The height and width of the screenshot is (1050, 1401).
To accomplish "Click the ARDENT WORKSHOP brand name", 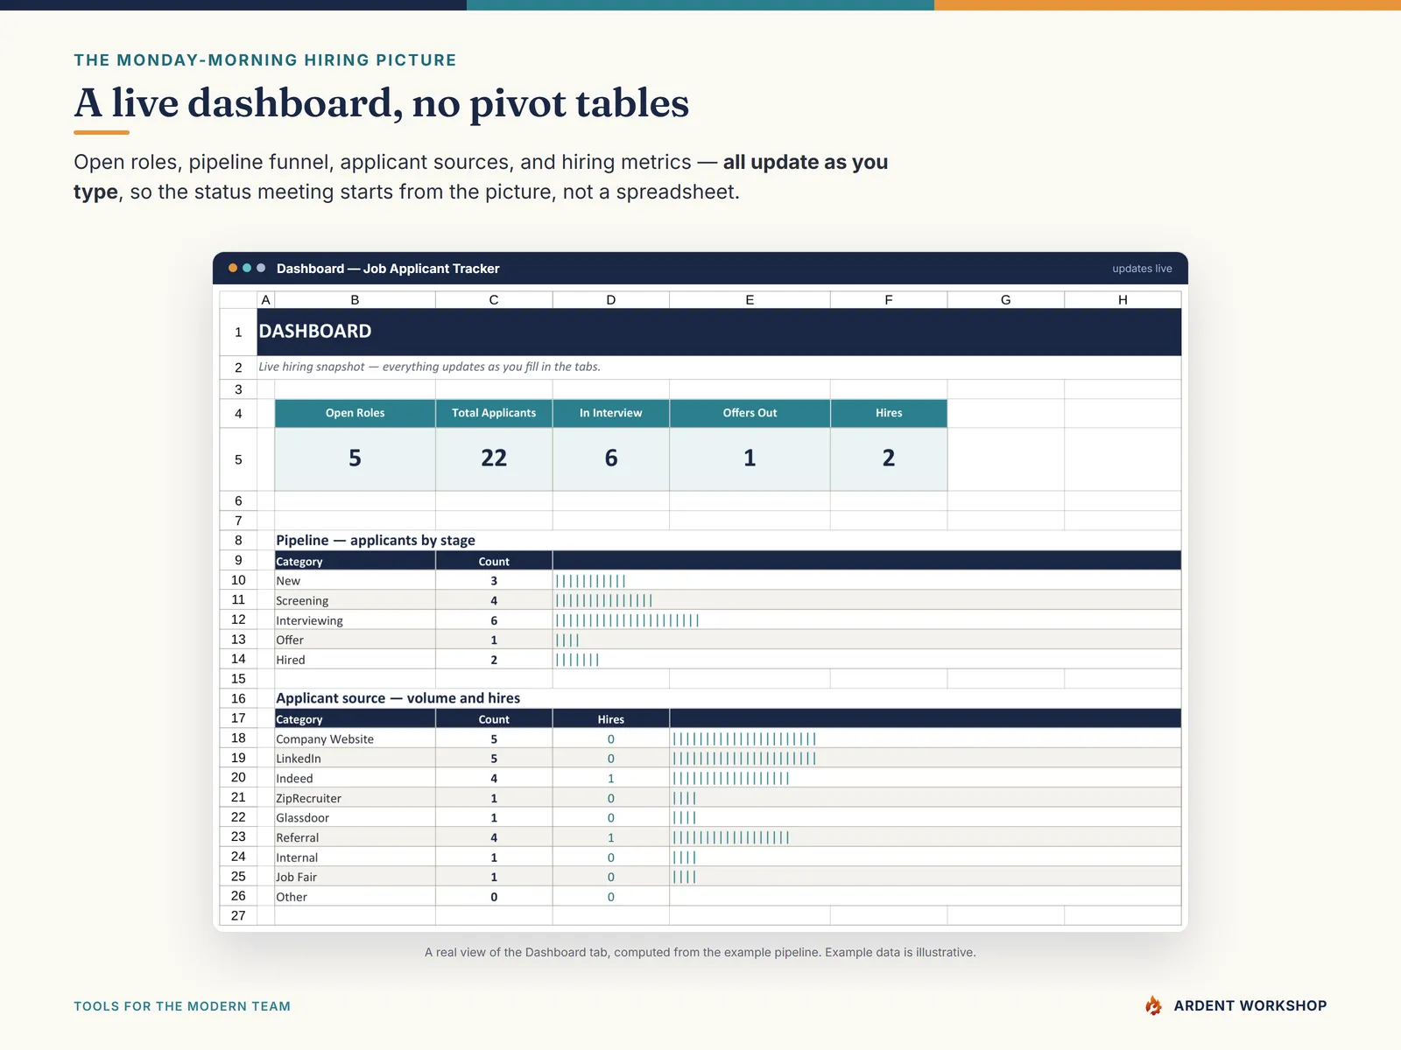I will coord(1250,1005).
